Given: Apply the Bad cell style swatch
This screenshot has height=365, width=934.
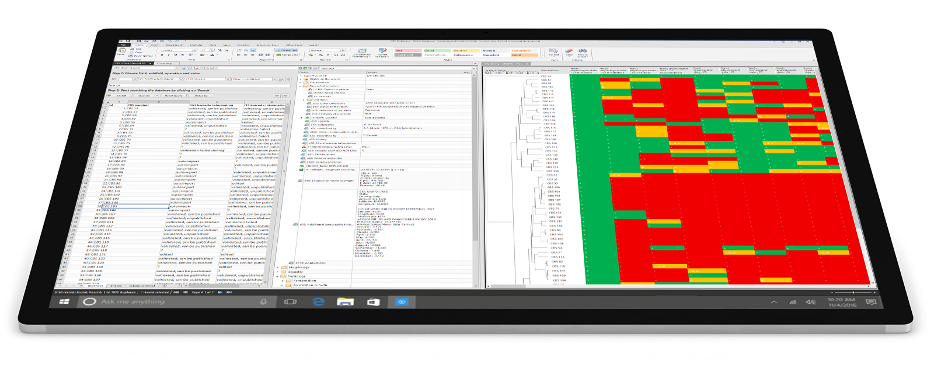Looking at the screenshot, I should tap(407, 51).
